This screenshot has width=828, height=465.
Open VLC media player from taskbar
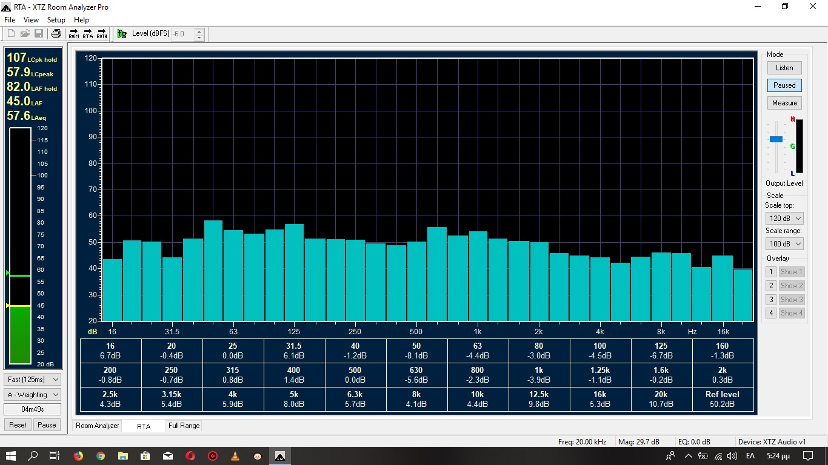(235, 456)
